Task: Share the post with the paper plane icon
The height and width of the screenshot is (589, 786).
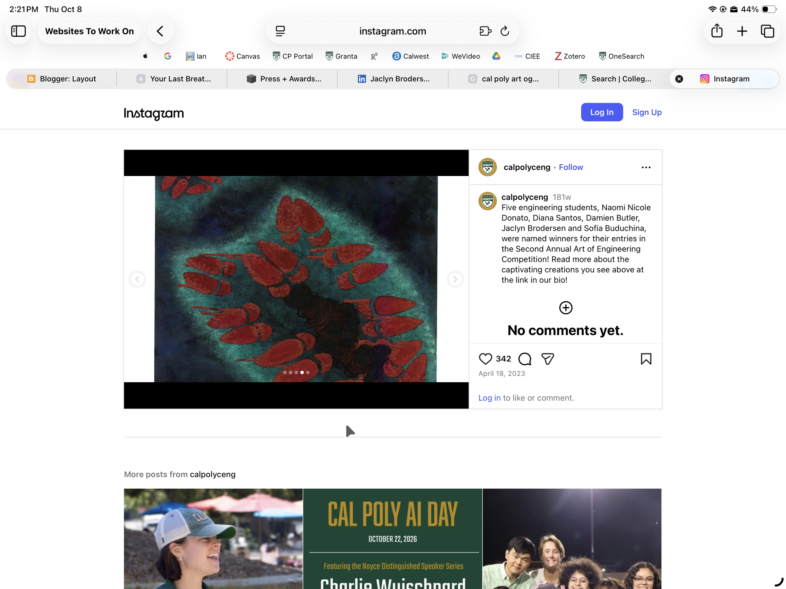Action: point(548,359)
